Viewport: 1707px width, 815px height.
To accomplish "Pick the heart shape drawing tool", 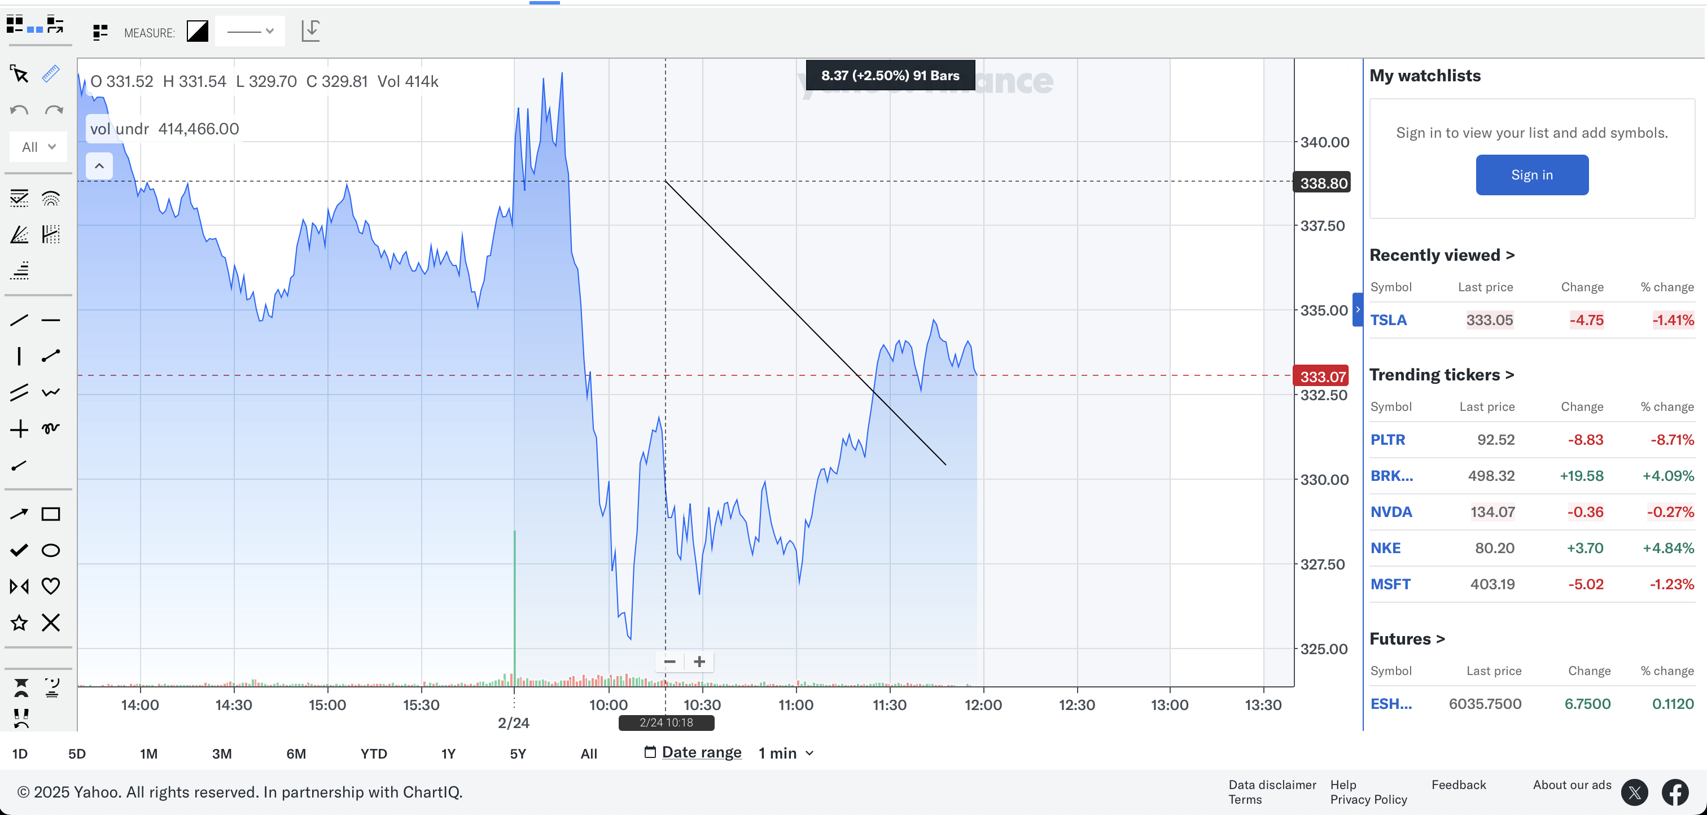I will 51,586.
